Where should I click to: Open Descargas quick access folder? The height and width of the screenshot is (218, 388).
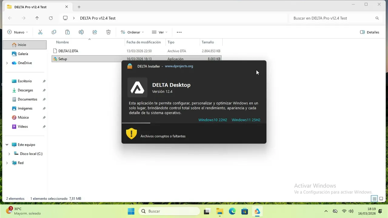click(x=25, y=90)
